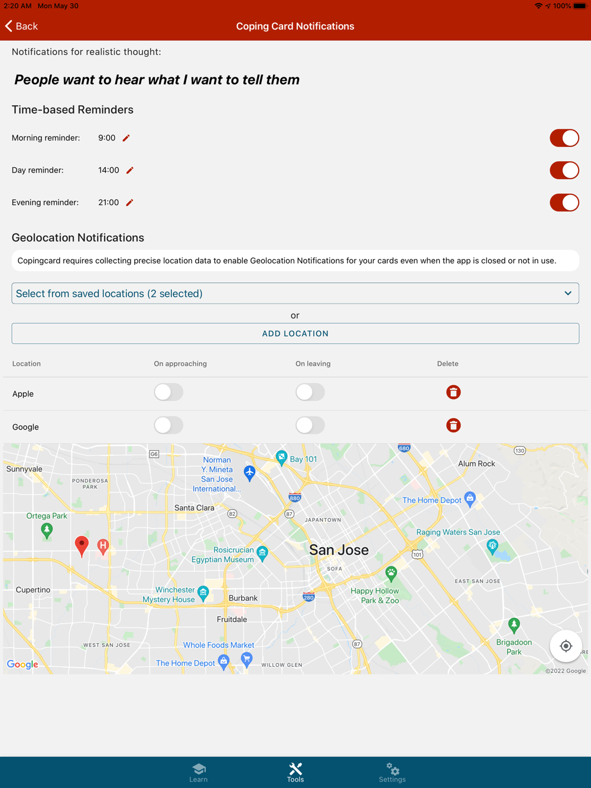Tap the Cupertino label on the map
This screenshot has height=788, width=591.
coord(33,590)
